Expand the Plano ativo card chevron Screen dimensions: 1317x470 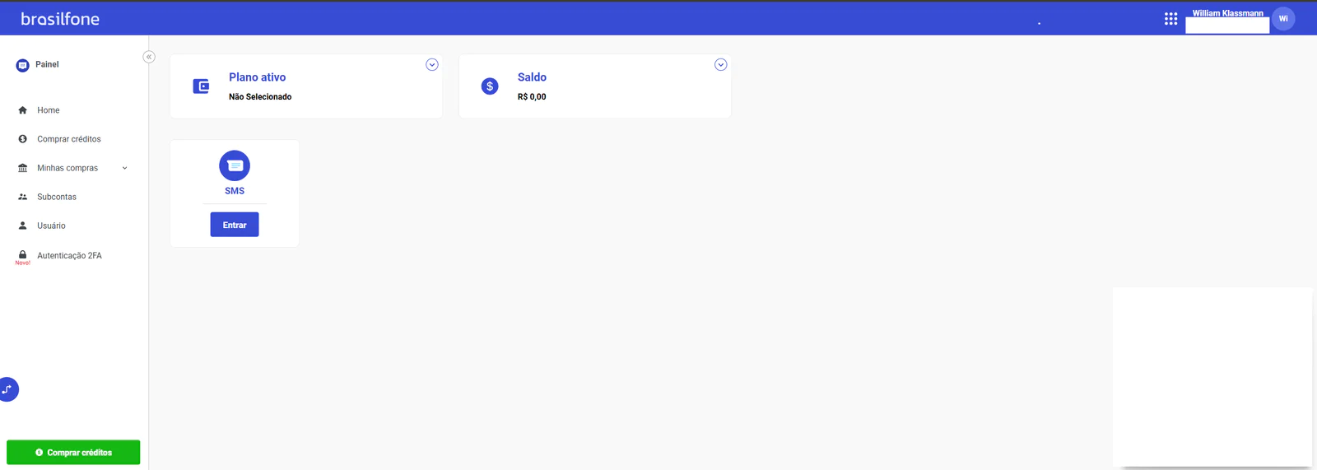[x=432, y=65]
